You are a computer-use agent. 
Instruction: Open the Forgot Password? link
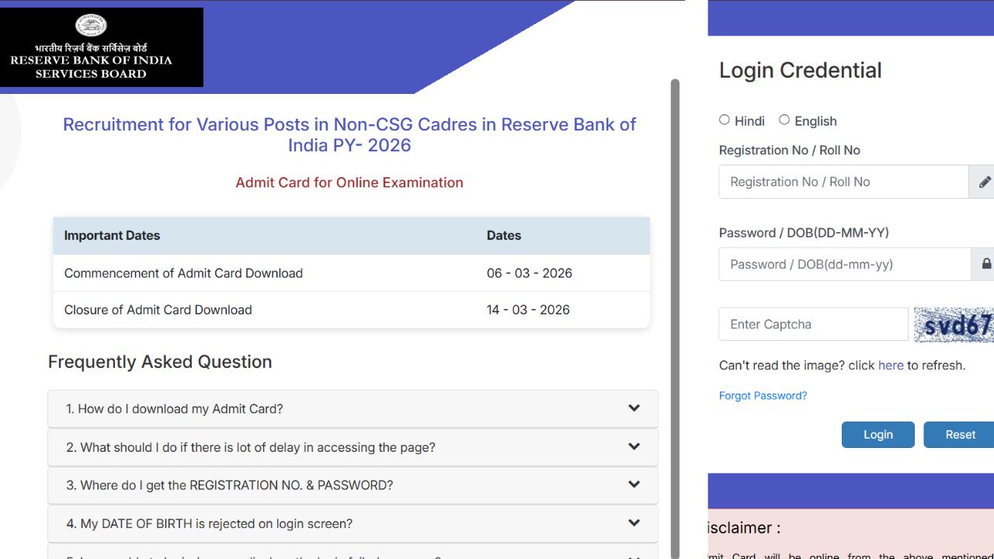pyautogui.click(x=763, y=395)
